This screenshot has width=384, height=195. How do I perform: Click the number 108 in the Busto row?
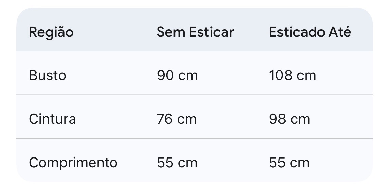[280, 75]
